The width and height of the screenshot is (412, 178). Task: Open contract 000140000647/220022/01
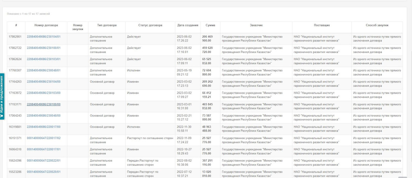click(44, 161)
